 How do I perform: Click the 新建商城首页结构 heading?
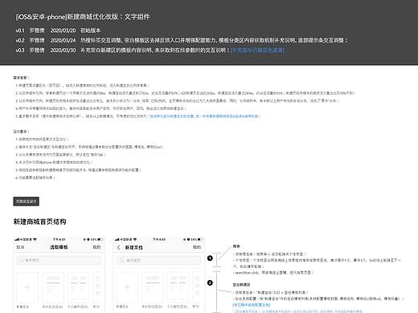[x=39, y=222]
